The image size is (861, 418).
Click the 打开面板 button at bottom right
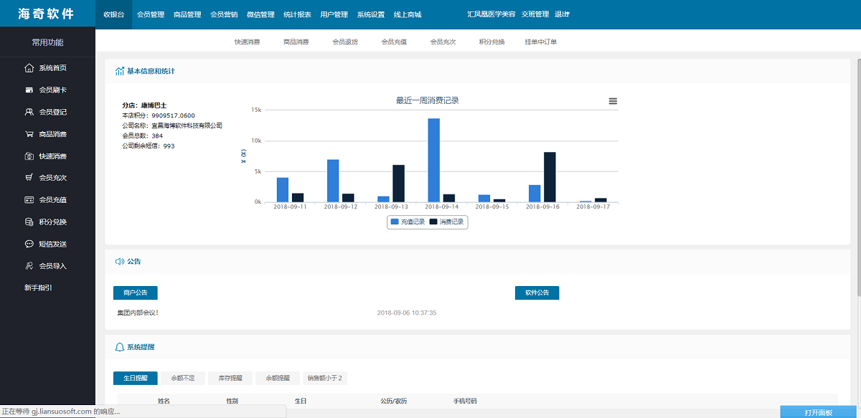click(x=819, y=412)
